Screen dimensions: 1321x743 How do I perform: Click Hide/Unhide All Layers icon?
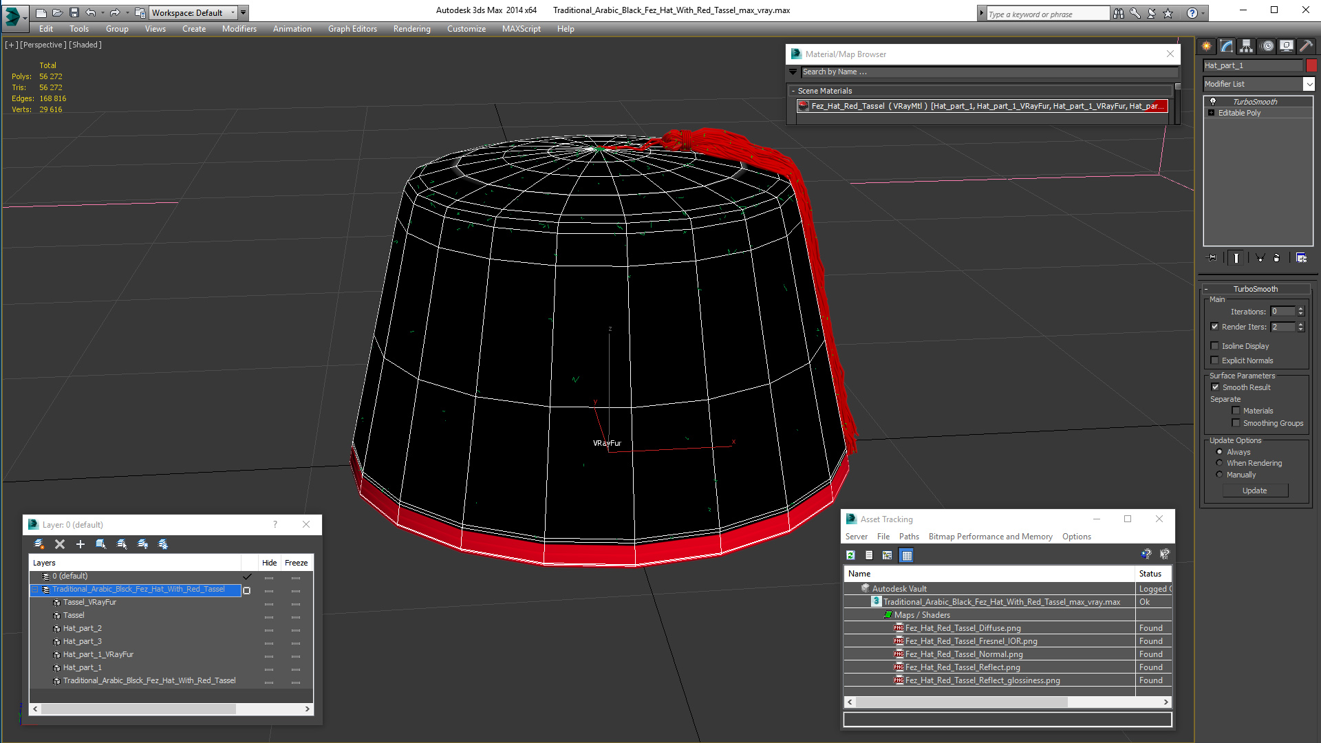(142, 544)
